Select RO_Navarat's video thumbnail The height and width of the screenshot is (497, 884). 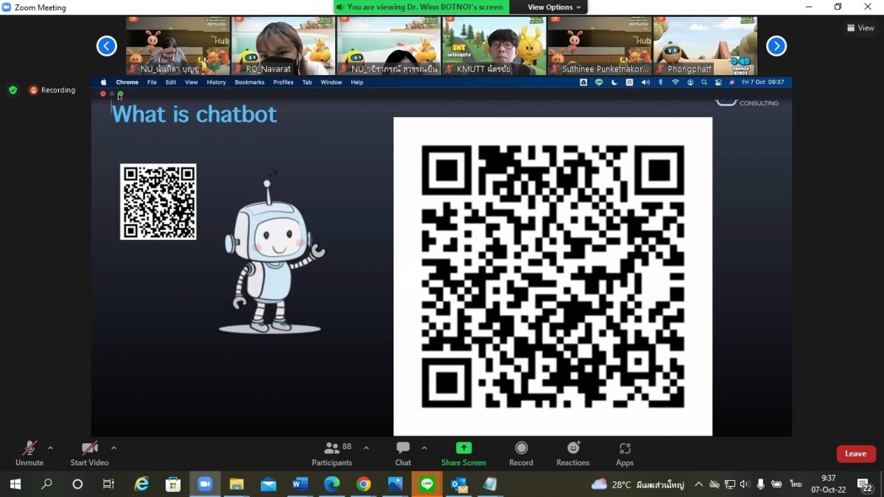click(x=284, y=46)
